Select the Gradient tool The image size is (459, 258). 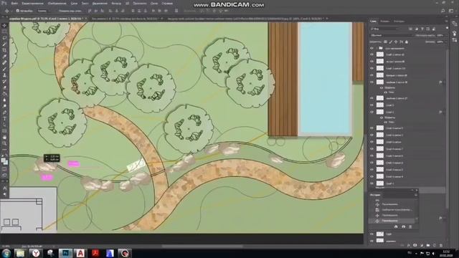(4, 94)
